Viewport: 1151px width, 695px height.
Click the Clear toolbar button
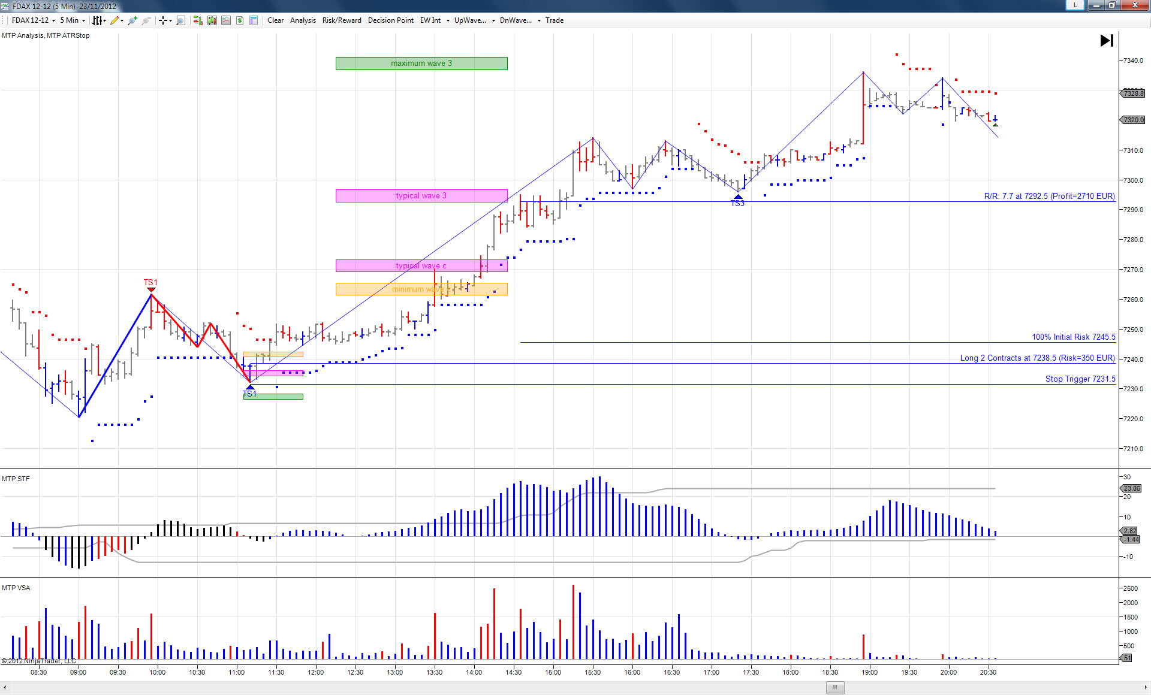(276, 20)
